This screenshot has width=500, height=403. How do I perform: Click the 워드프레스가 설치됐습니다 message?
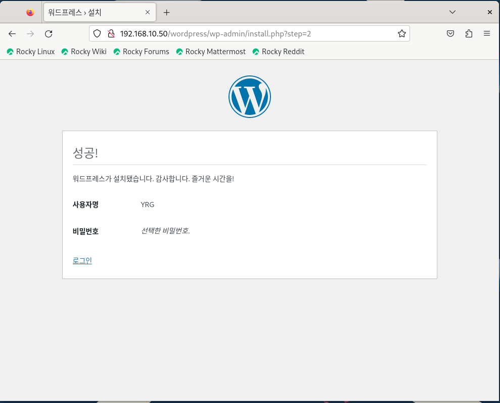click(x=153, y=179)
